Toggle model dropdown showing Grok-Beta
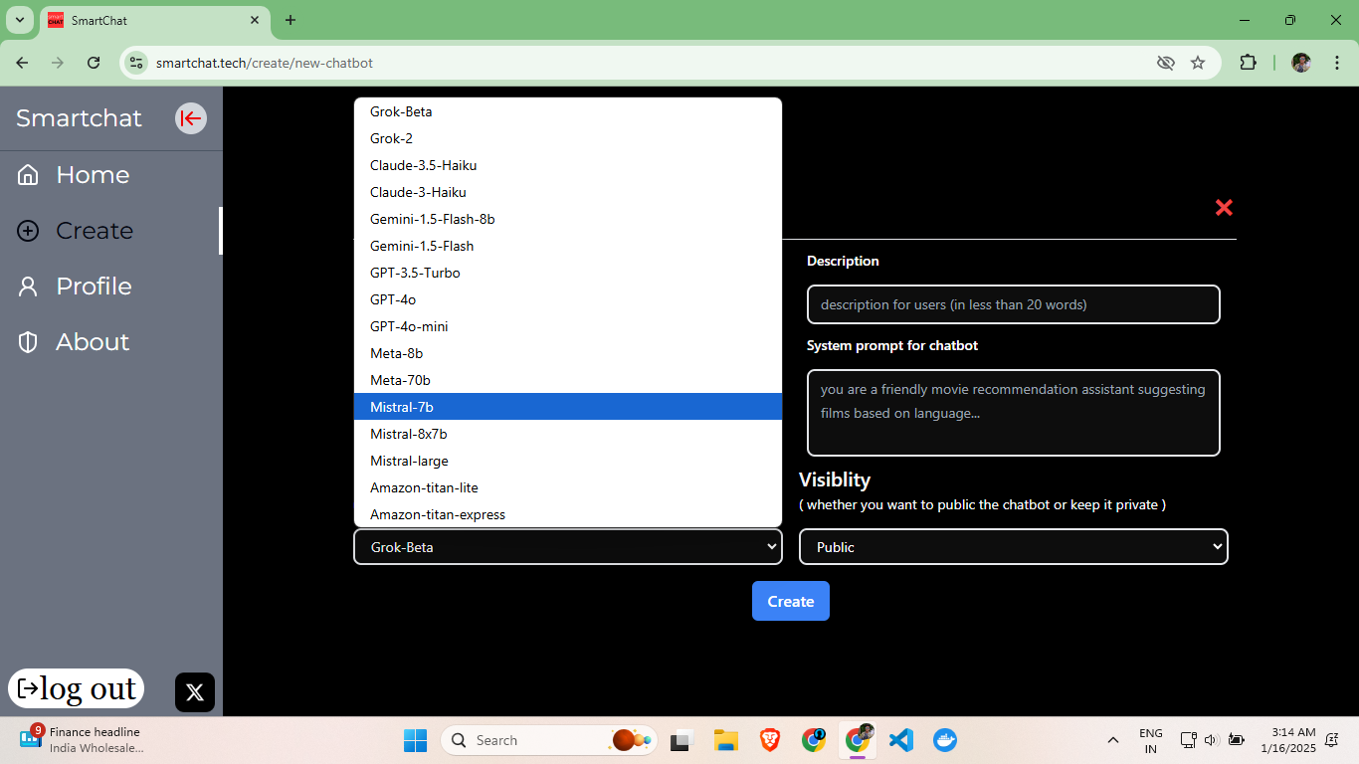 568,547
